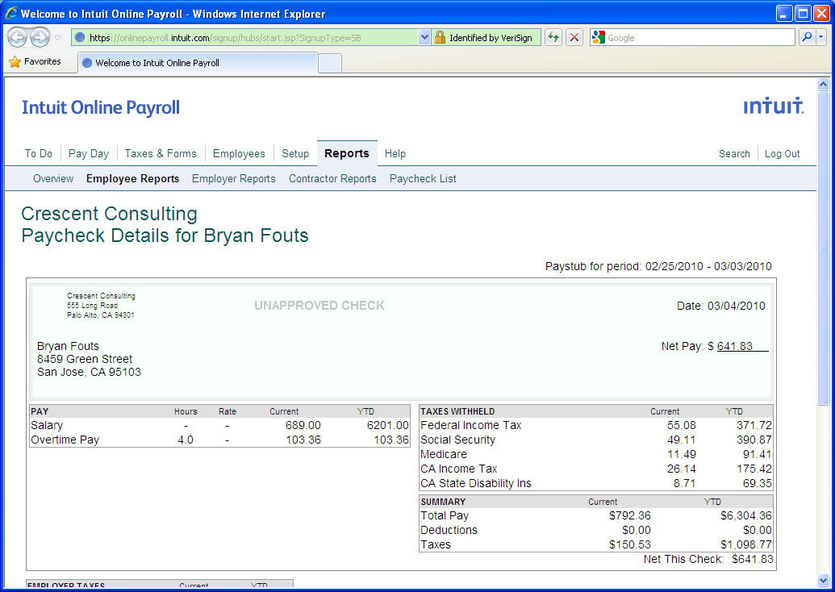Click the Google search provider icon
This screenshot has width=835, height=592.
coord(599,37)
